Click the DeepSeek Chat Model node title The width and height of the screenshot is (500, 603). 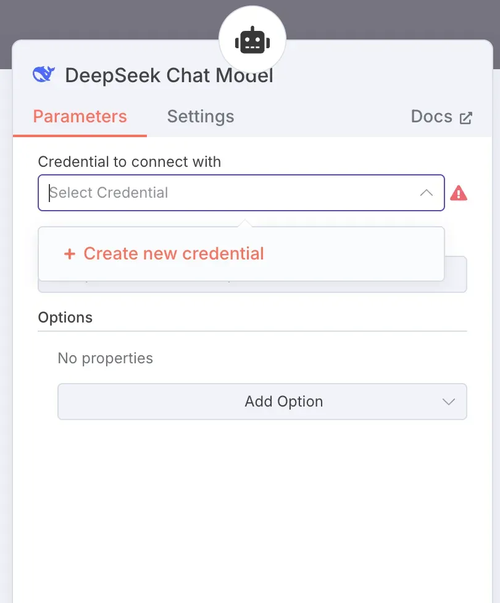[x=169, y=75]
